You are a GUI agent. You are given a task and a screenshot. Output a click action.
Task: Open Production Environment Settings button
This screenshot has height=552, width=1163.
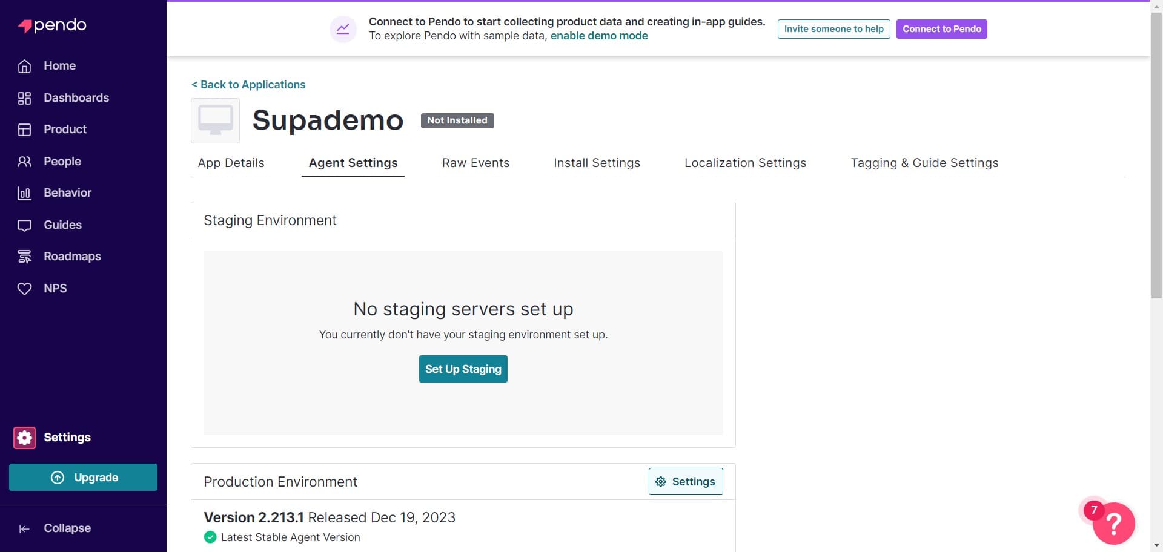click(x=685, y=482)
